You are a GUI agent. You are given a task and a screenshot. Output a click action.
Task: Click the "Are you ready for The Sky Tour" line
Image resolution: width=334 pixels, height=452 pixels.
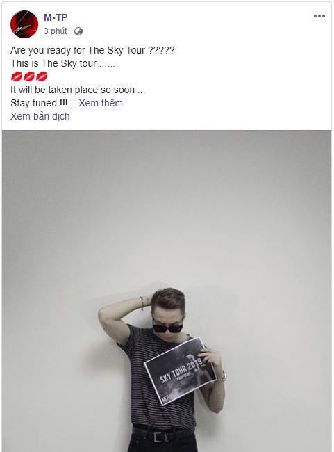92,50
